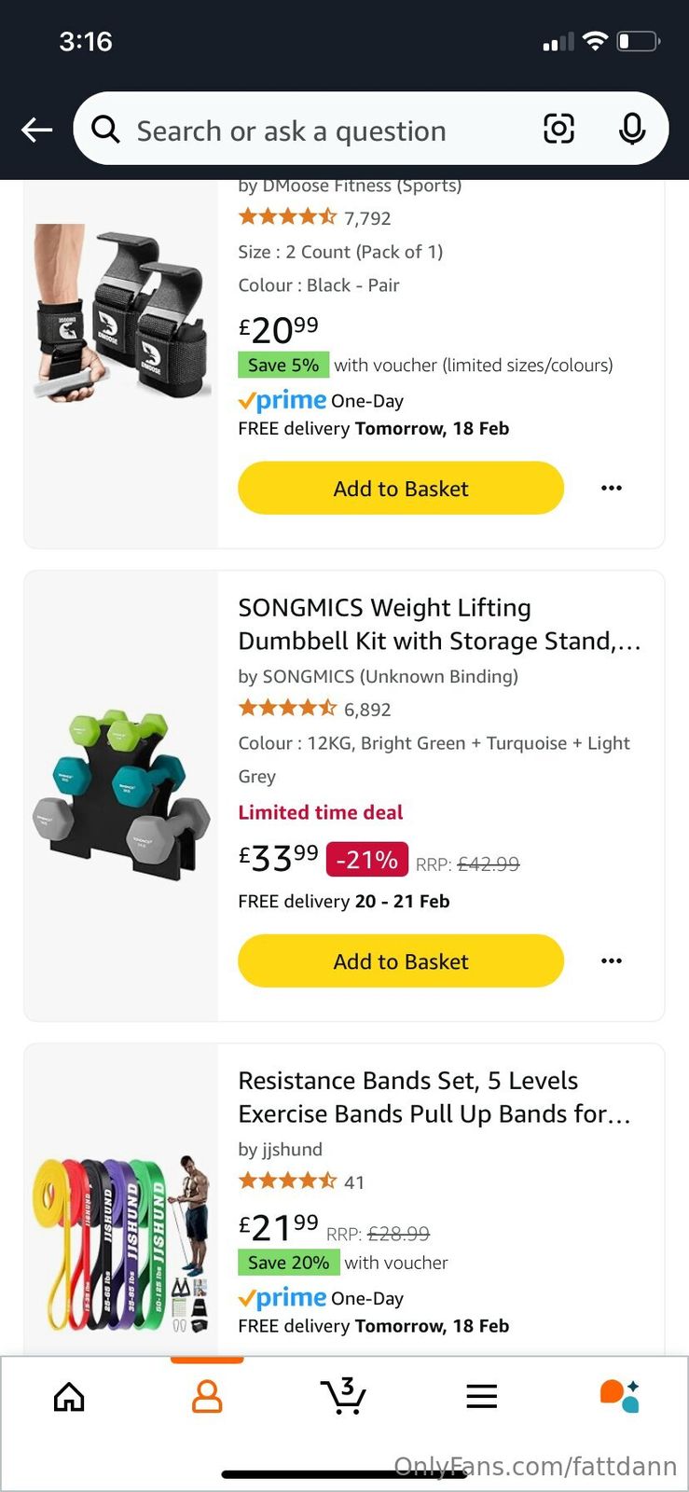Open SONGMICS Weight Lifting Dumbbell Kit title
Screen dimensions: 689x1492
[438, 624]
